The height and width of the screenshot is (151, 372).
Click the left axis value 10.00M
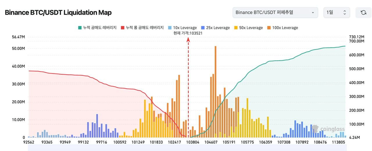[18, 120]
